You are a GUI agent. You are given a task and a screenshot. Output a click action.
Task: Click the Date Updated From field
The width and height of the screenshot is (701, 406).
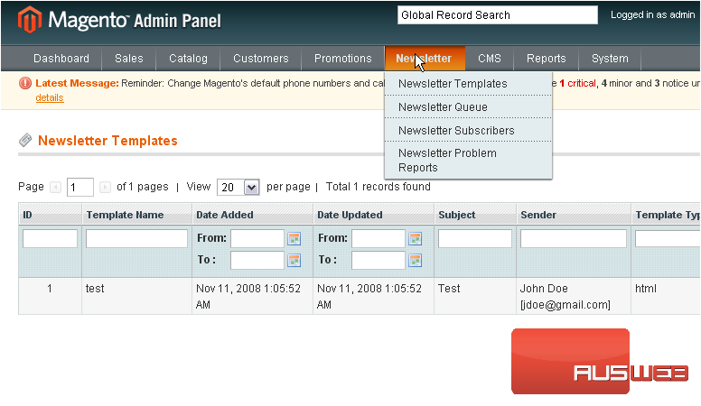point(379,238)
